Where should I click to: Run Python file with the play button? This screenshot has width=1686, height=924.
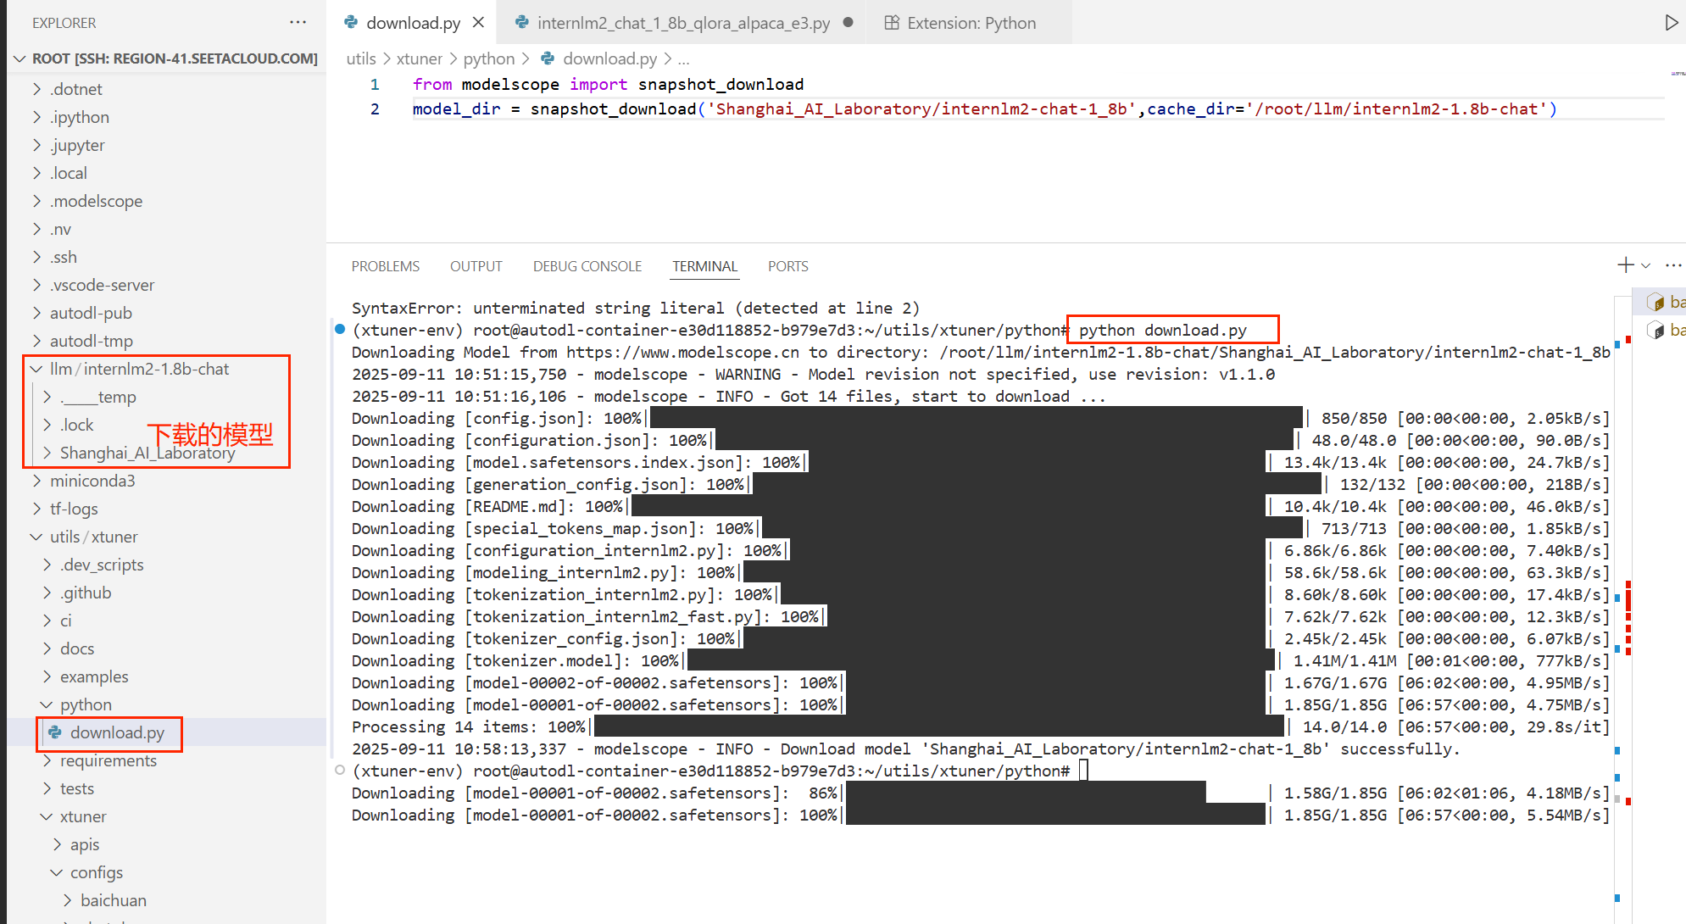(x=1671, y=23)
